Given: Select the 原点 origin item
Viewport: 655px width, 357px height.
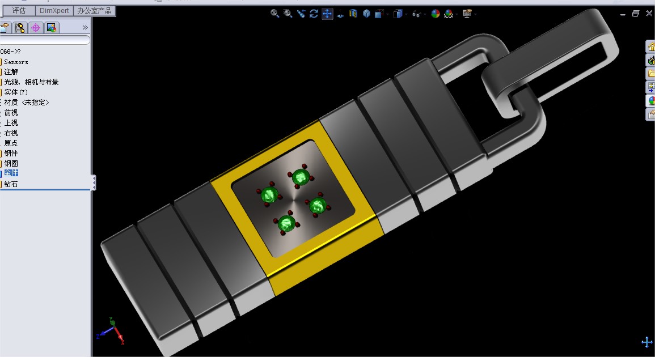Looking at the screenshot, I should 11,143.
